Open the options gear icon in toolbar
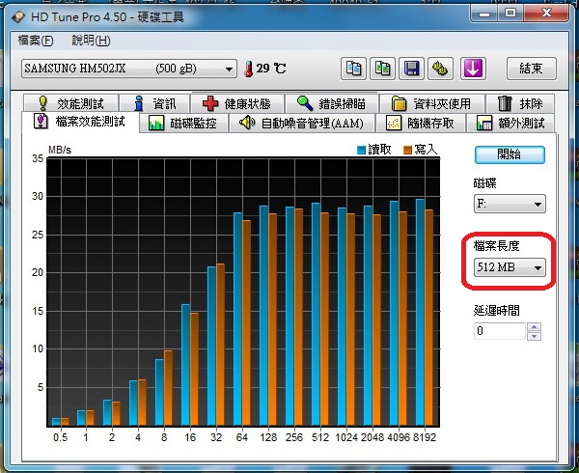579x473 pixels. (440, 69)
